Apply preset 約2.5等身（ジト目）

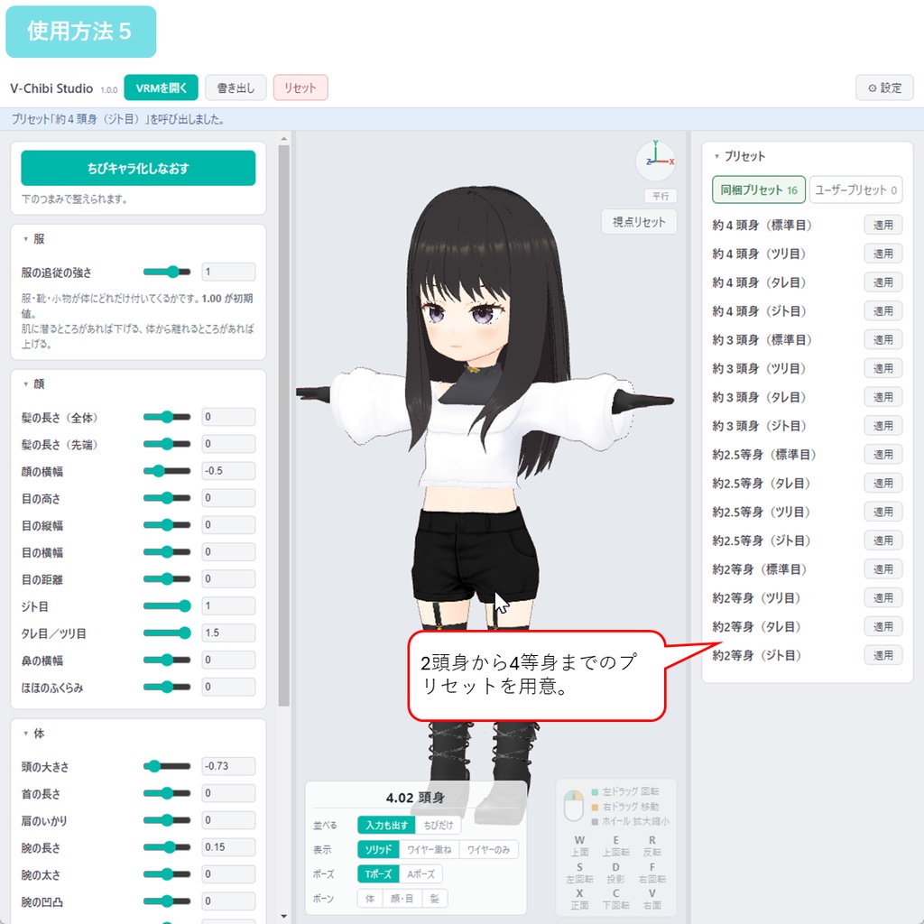point(882,541)
